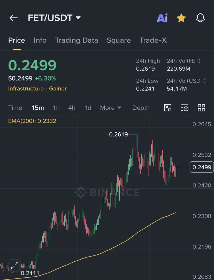The width and height of the screenshot is (214, 280).
Task: Tap the Infrastructure tag
Action: pos(26,89)
